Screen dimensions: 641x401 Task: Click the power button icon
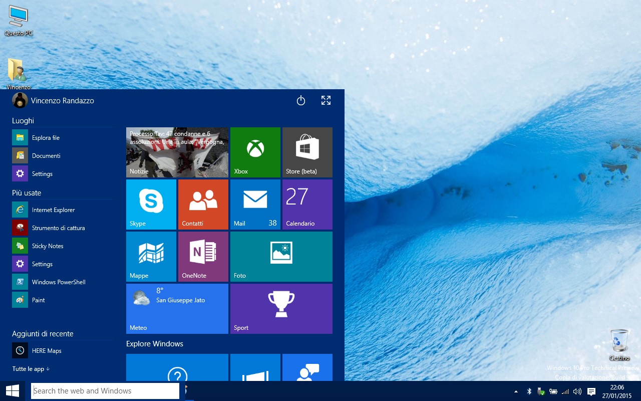pyautogui.click(x=301, y=101)
